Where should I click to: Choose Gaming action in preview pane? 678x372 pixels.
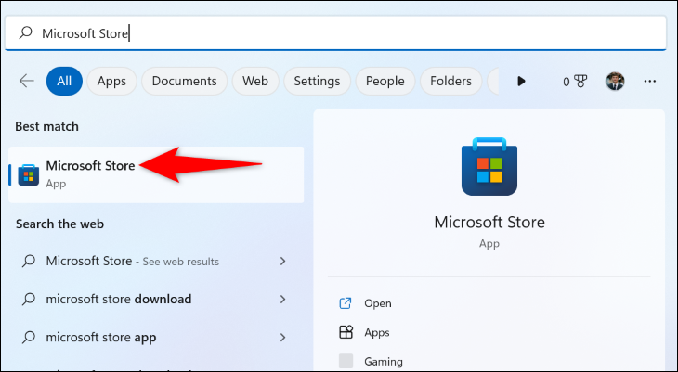[x=384, y=361]
